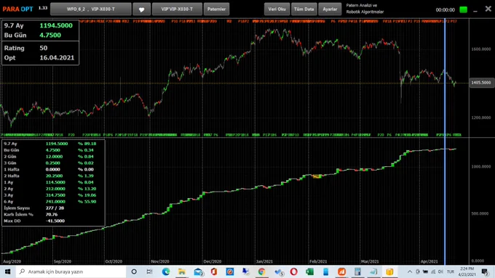
Task: Click the Aug/2020 axis label
Action: tap(12, 261)
